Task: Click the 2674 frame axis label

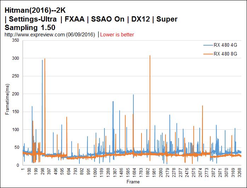Action: (x=200, y=172)
